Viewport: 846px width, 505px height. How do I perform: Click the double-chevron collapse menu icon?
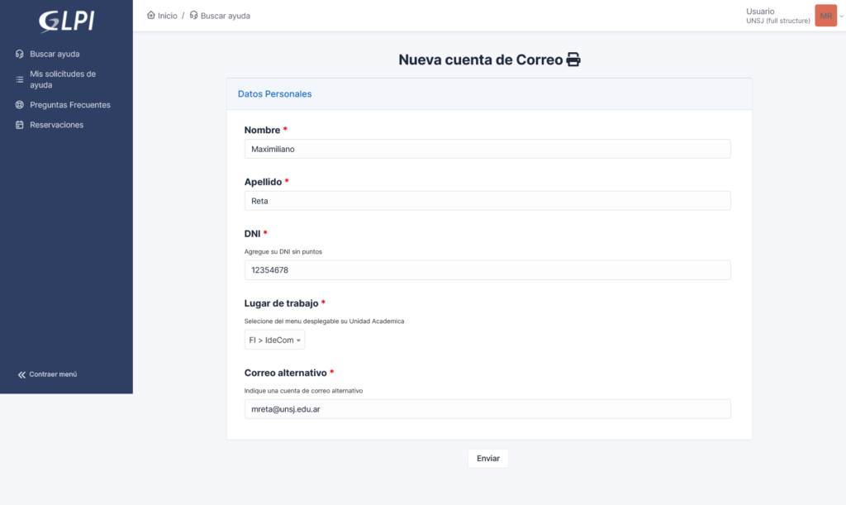tap(21, 374)
